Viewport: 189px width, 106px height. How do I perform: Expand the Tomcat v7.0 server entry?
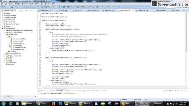click(39, 94)
